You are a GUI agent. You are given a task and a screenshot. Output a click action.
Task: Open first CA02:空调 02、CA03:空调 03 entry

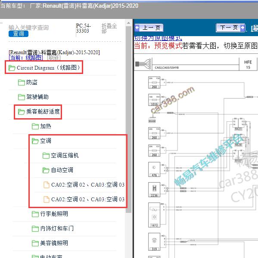pos(88,184)
